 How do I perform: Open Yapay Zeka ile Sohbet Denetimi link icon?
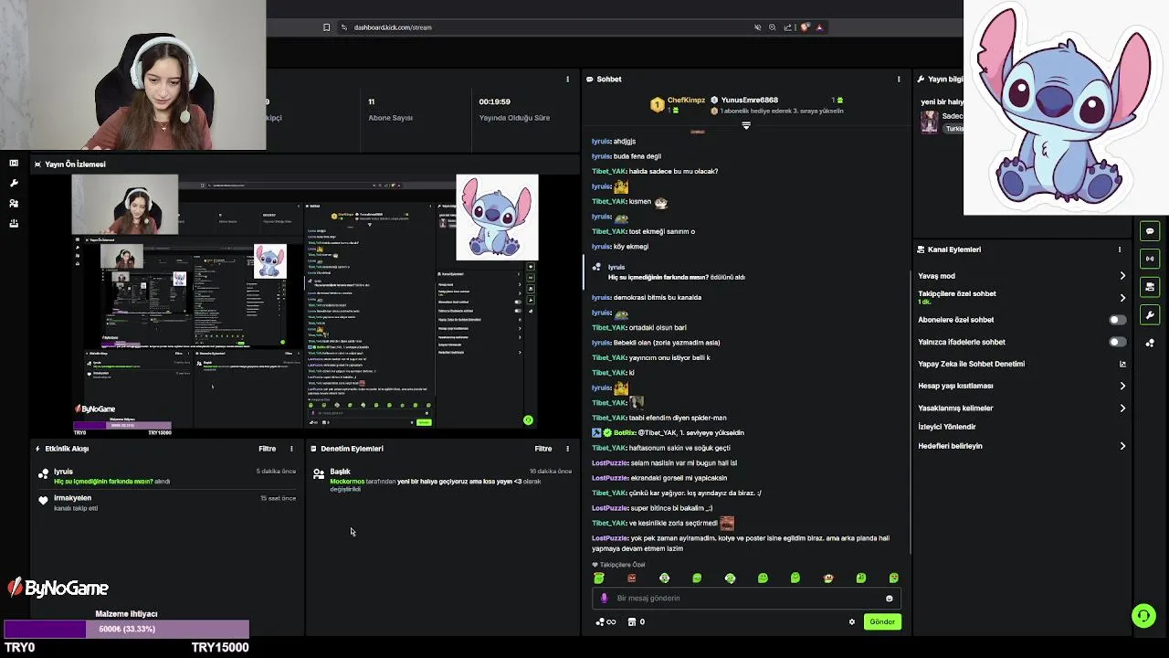click(x=1122, y=364)
